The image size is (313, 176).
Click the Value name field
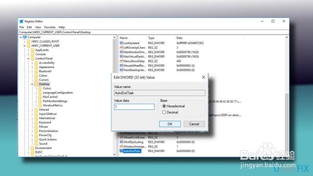160,93
